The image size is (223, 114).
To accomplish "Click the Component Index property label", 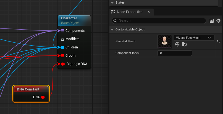I will point(127,53).
